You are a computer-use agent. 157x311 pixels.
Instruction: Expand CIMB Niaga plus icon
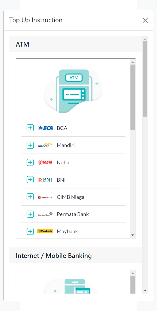point(30,197)
